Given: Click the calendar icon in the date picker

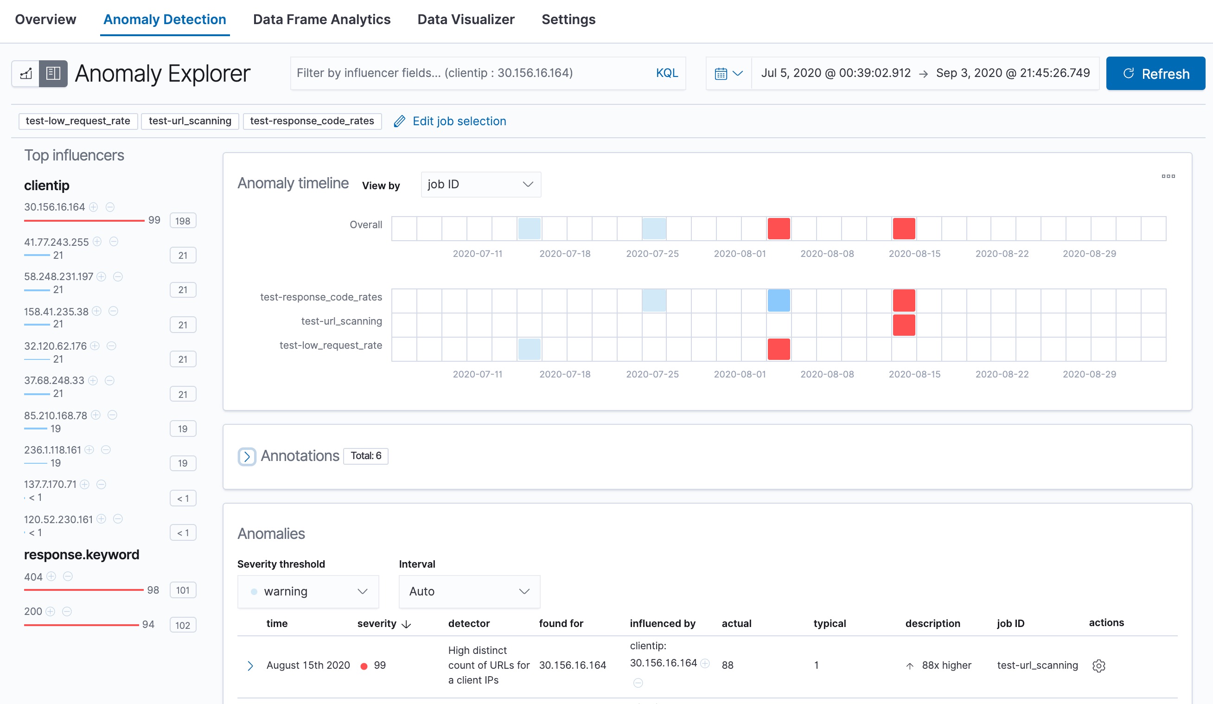Looking at the screenshot, I should [x=721, y=73].
